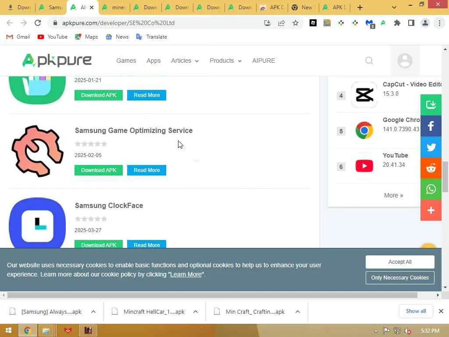Open the More » ranking link
449x337 pixels.
tap(393, 195)
